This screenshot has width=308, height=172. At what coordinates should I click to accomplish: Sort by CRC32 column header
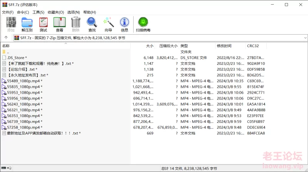point(253,46)
